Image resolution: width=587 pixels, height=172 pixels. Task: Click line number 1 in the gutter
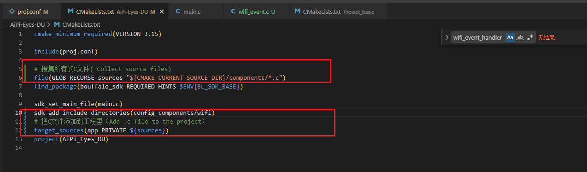[20, 34]
